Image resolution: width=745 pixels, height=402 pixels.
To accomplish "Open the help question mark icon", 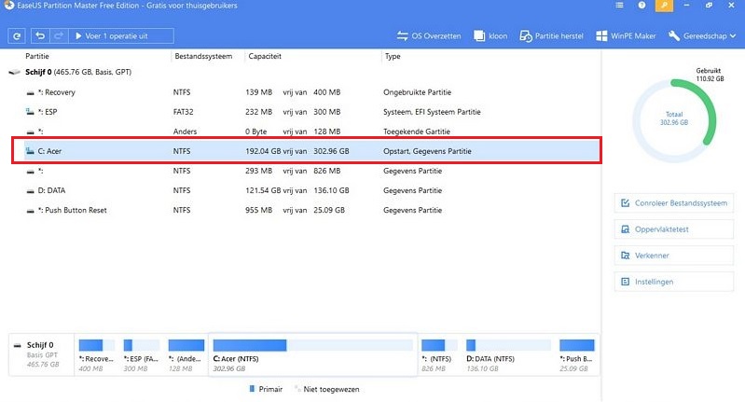I will [x=642, y=6].
